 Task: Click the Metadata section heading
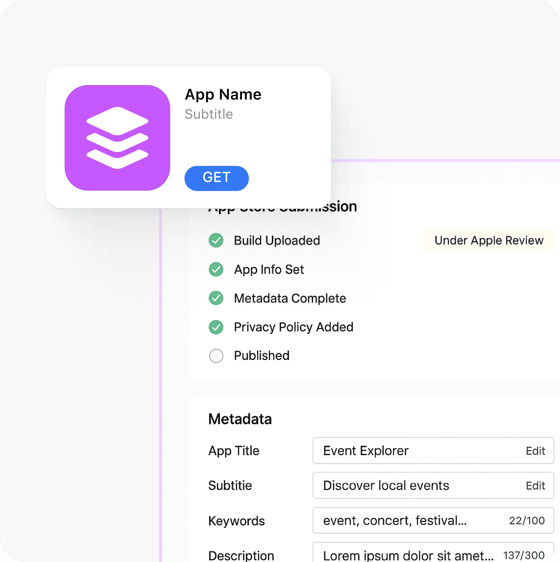pos(240,419)
